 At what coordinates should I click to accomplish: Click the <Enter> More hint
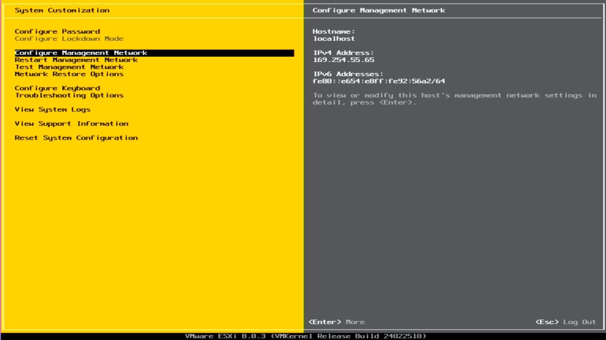click(x=337, y=322)
